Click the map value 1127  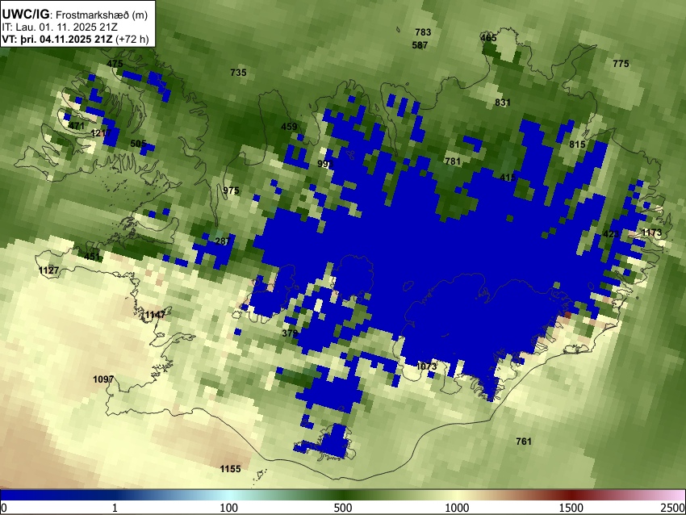pyautogui.click(x=48, y=270)
